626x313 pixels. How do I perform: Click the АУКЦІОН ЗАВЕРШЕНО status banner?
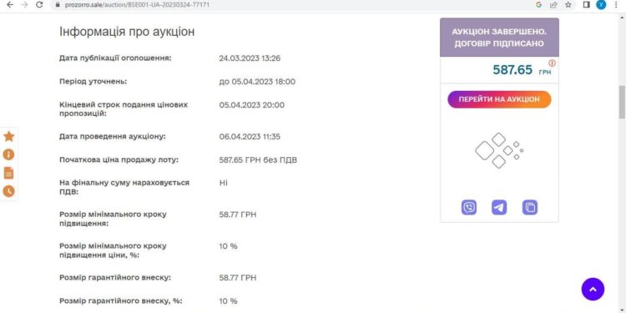[x=499, y=38]
